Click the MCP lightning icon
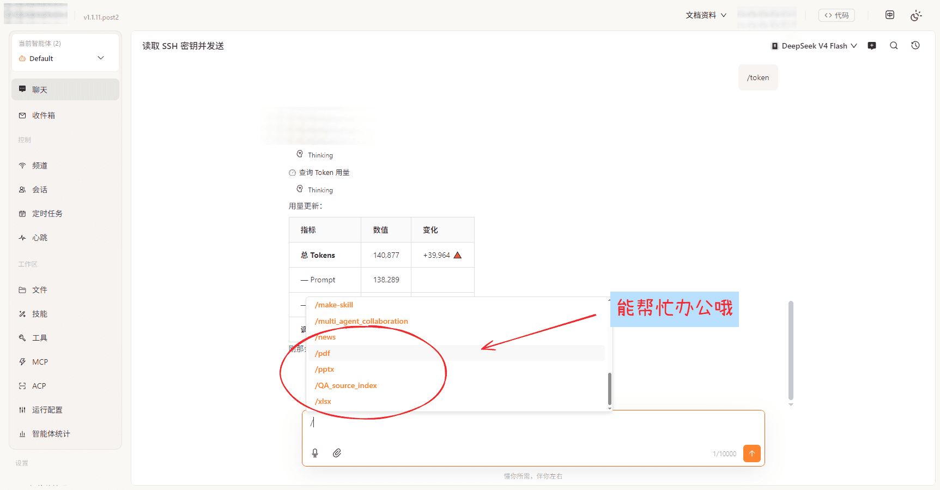This screenshot has width=940, height=490. coord(22,362)
